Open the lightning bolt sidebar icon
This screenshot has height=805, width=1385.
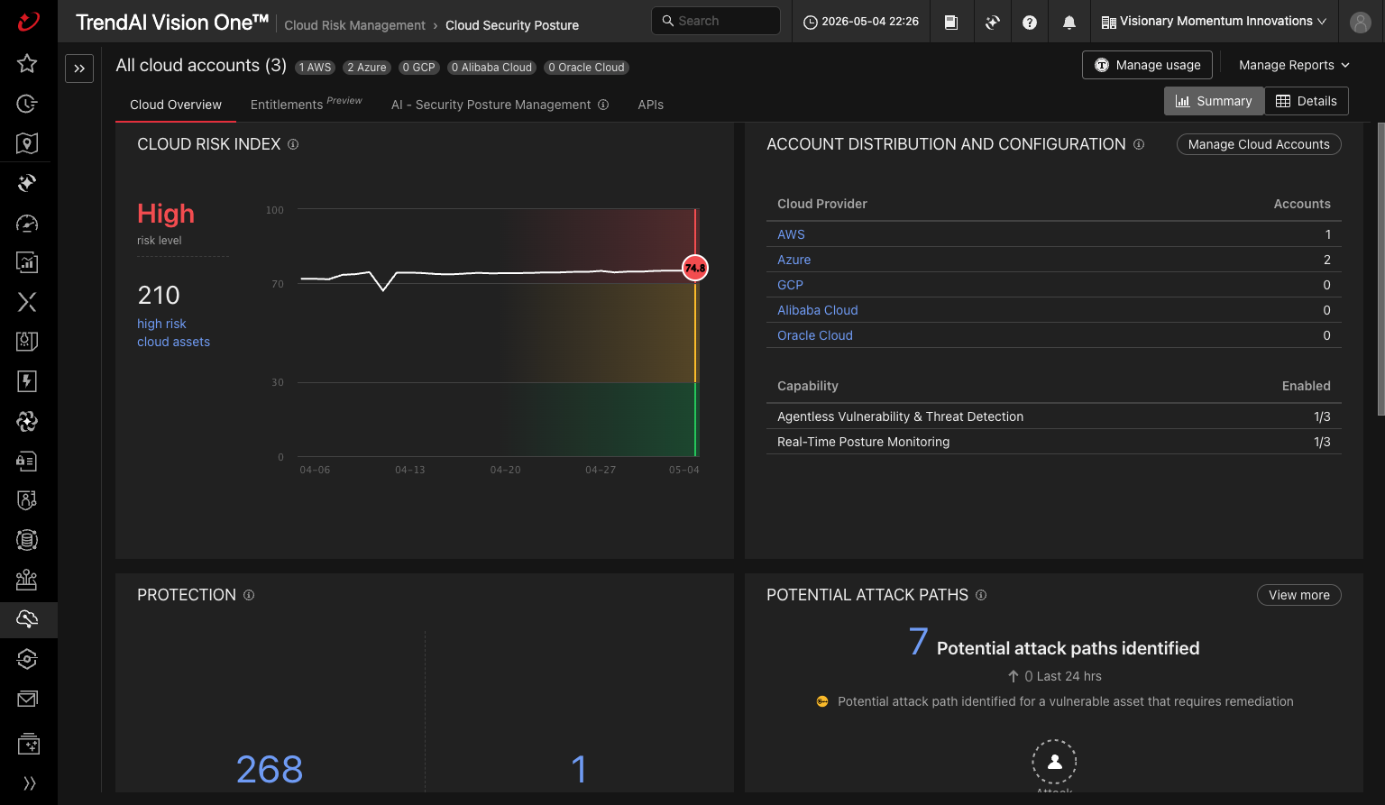(27, 381)
